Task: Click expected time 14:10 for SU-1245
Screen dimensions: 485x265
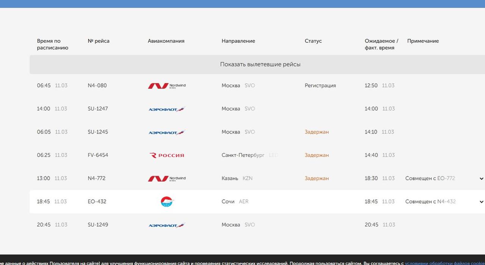Action: pyautogui.click(x=371, y=132)
